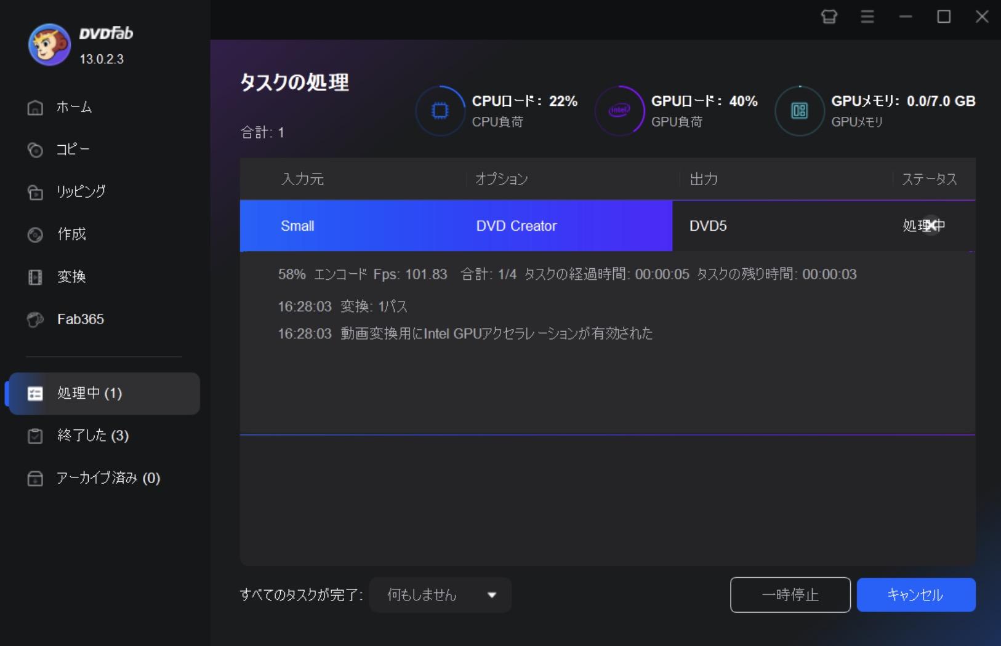Click the blue キャンセル button
Viewport: 1001px width, 646px height.
916,595
